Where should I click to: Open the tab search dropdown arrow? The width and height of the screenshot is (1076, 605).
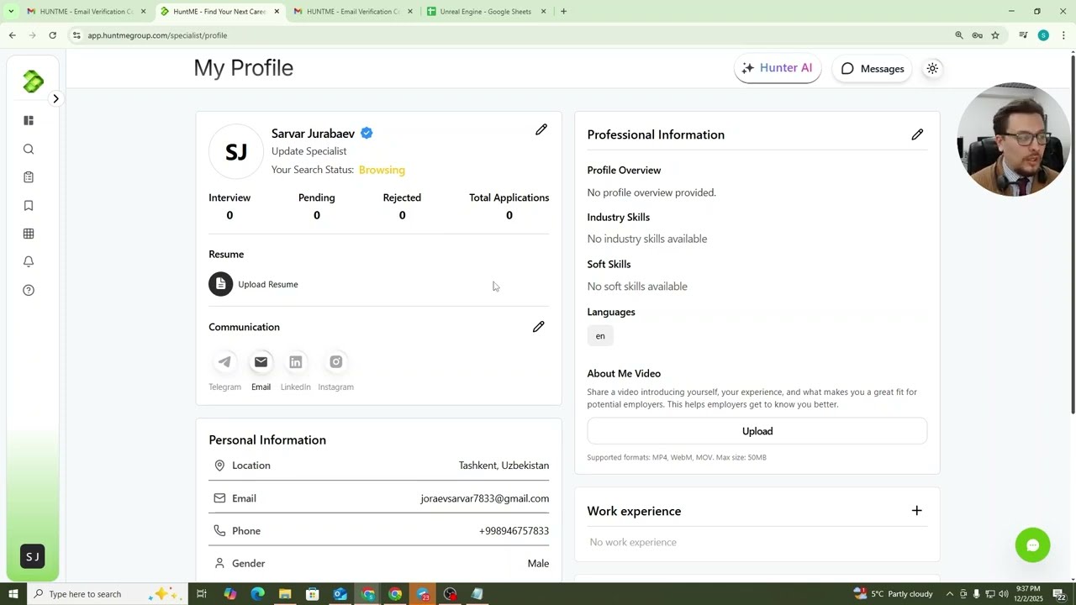(10, 12)
